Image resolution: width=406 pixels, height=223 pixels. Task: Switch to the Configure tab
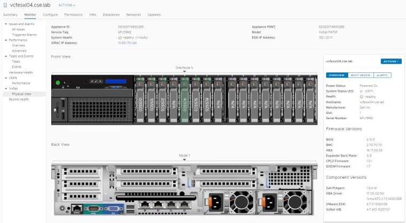pos(50,15)
